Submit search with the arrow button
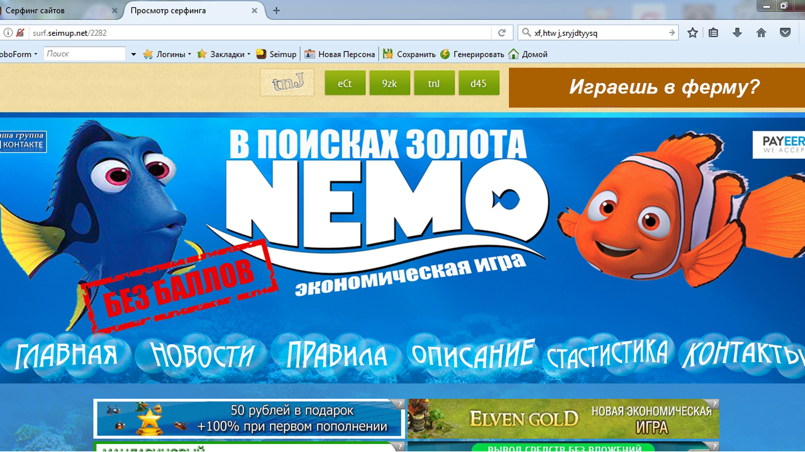805x452 pixels. point(672,33)
